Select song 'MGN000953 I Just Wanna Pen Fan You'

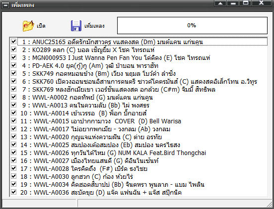pos(116,58)
